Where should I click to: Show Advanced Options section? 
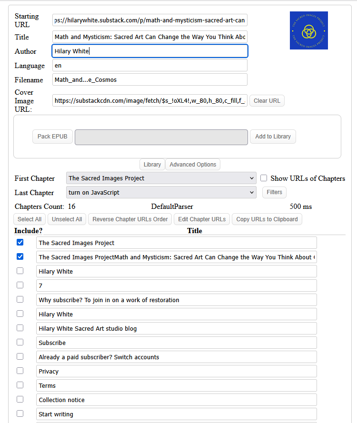click(x=193, y=165)
